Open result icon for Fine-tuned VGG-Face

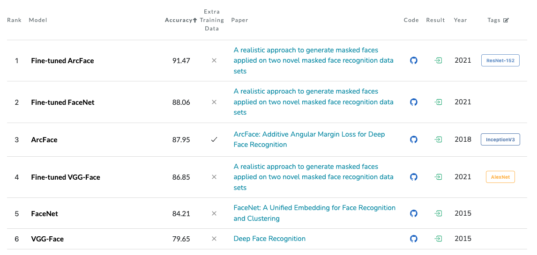pyautogui.click(x=438, y=177)
